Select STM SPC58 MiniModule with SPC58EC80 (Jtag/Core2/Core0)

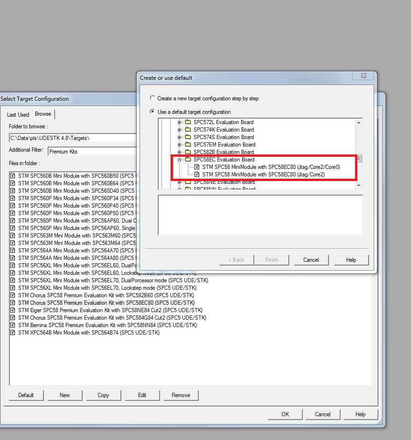point(271,167)
